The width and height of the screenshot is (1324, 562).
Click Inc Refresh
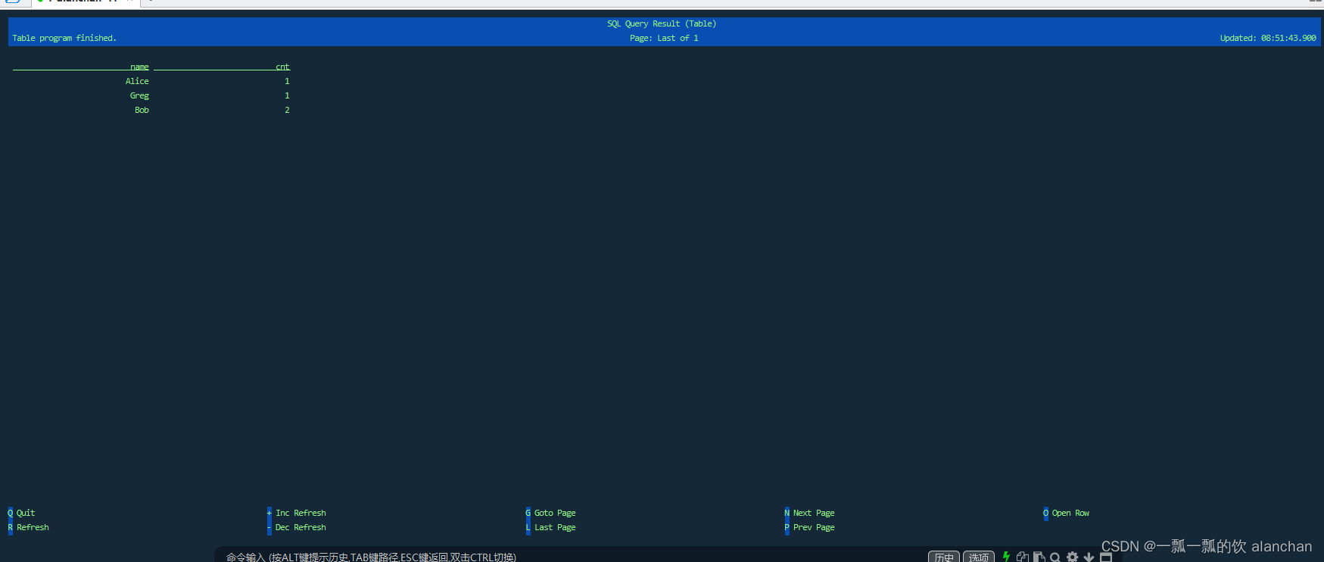[x=301, y=513]
